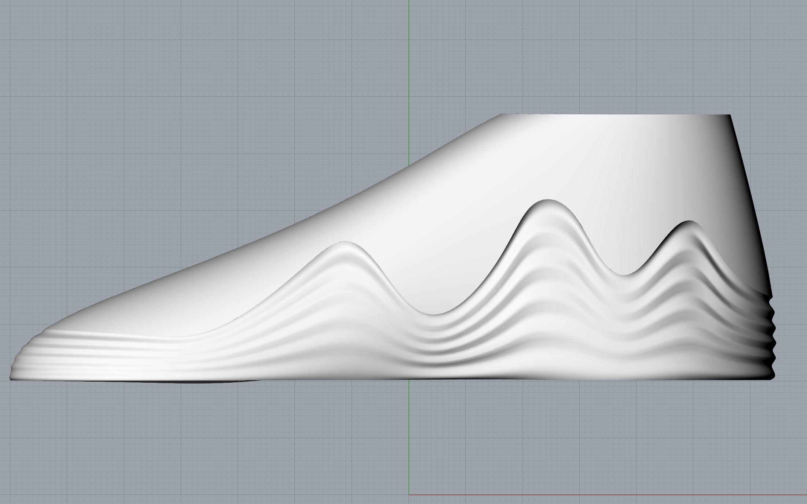The image size is (807, 504).
Task: Click the origin where the green and red axes meet
Action: 409,495
